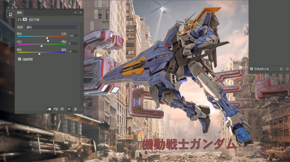This screenshot has width=290, height=162.
Task: Open the 属性 panel tab
Action: (19, 13)
